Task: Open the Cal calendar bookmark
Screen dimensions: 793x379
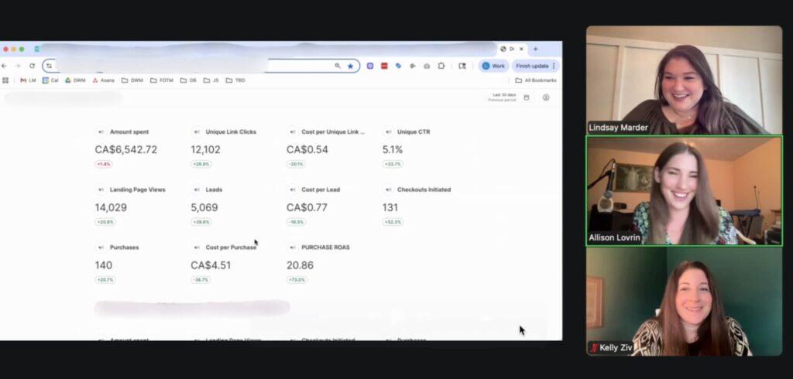Action: click(50, 80)
